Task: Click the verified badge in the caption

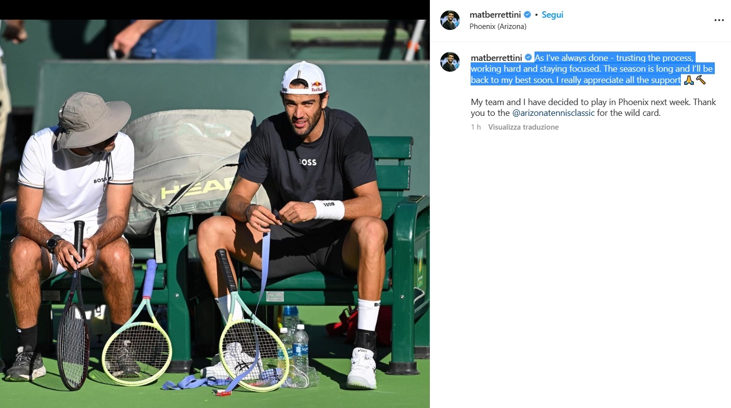Action: click(529, 58)
